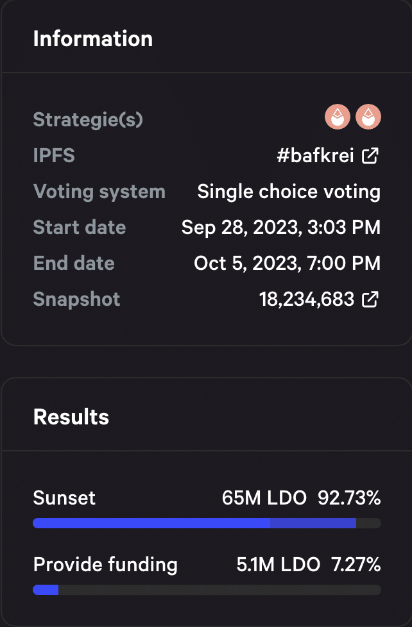Click the Sunset option label
The image size is (412, 627).
click(x=64, y=498)
